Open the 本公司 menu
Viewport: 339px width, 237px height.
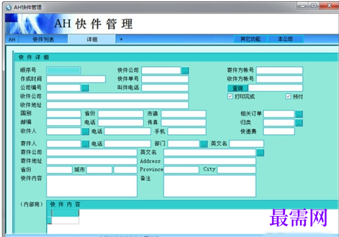[x=285, y=39]
